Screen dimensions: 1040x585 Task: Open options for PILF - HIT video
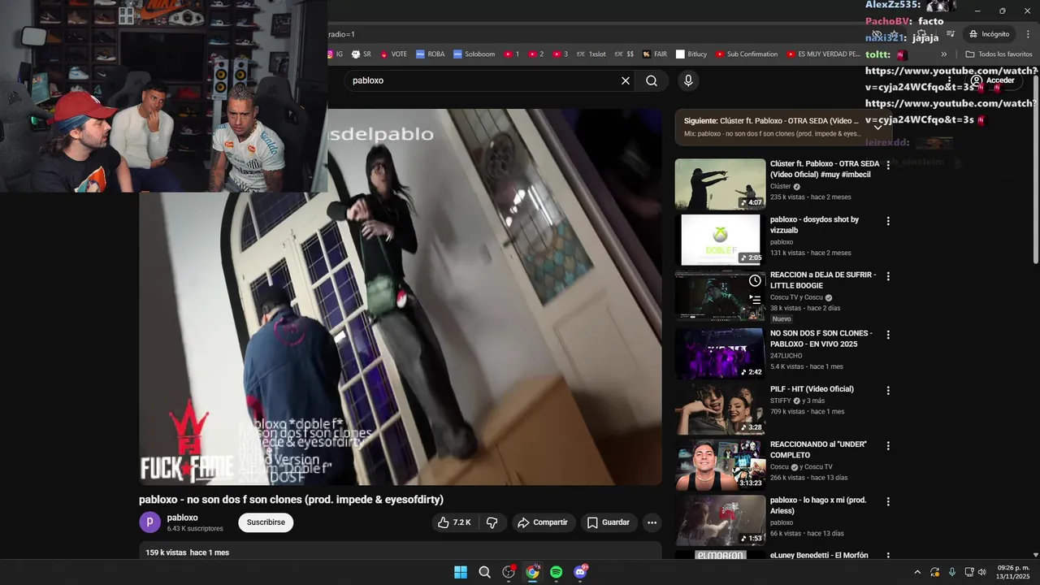[888, 390]
